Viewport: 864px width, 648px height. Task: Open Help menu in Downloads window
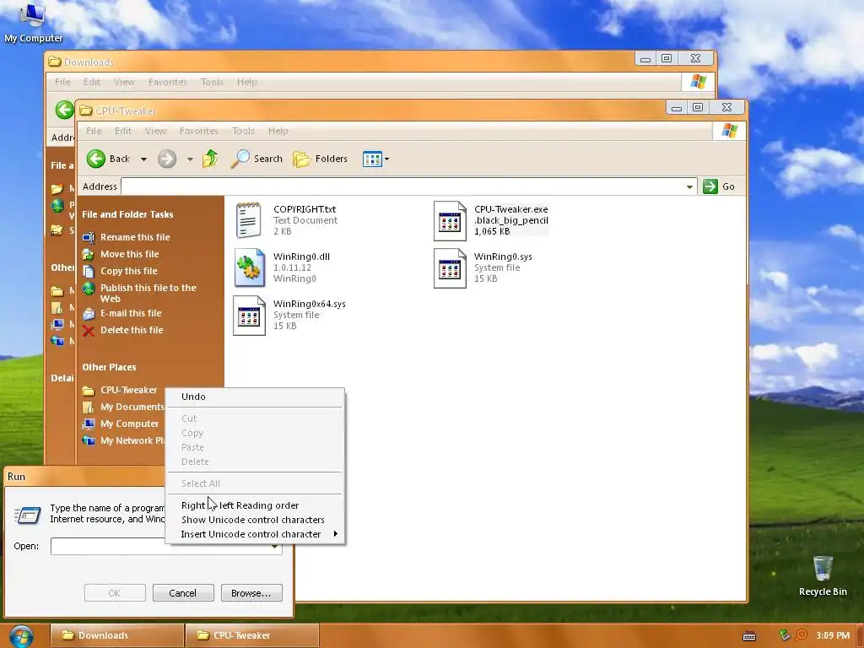(247, 82)
